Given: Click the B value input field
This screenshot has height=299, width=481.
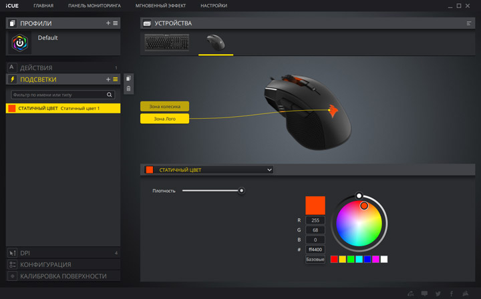Looking at the screenshot, I should (x=315, y=240).
